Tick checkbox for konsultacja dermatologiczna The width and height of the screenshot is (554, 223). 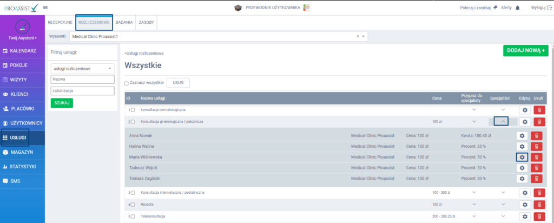[133, 110]
